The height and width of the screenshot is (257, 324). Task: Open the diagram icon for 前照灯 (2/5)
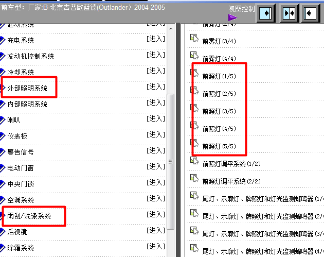pos(194,90)
